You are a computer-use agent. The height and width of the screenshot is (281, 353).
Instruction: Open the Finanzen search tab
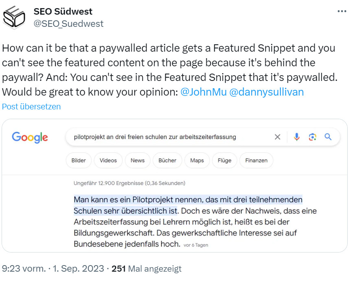pyautogui.click(x=256, y=160)
